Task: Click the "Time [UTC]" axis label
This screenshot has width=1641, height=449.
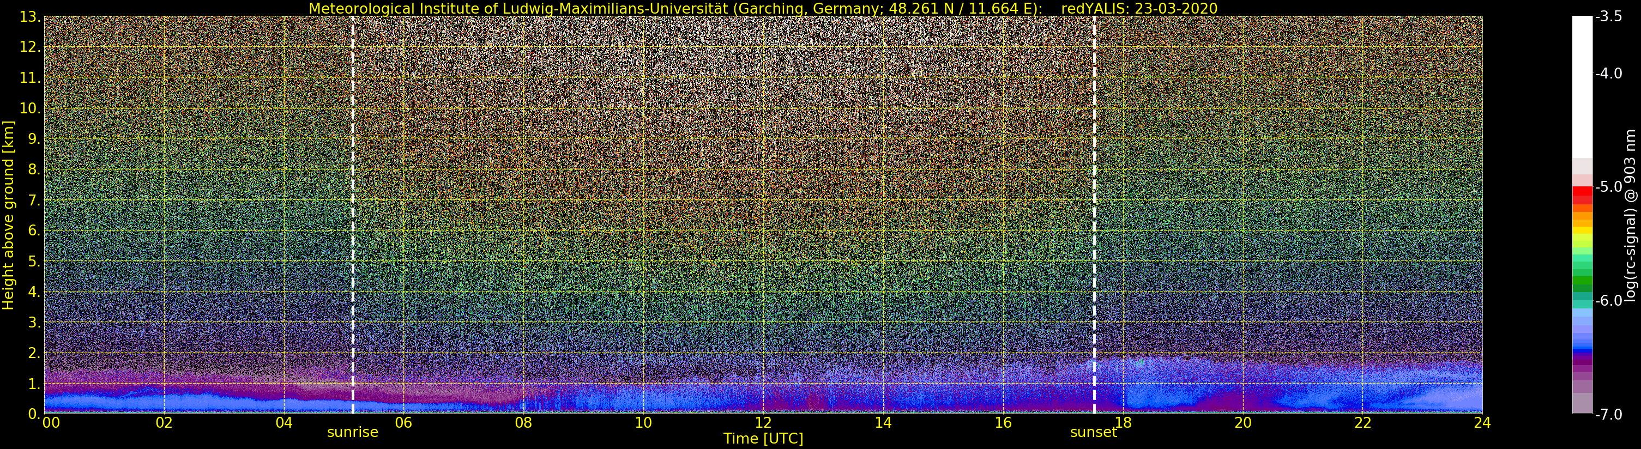Action: click(x=763, y=438)
